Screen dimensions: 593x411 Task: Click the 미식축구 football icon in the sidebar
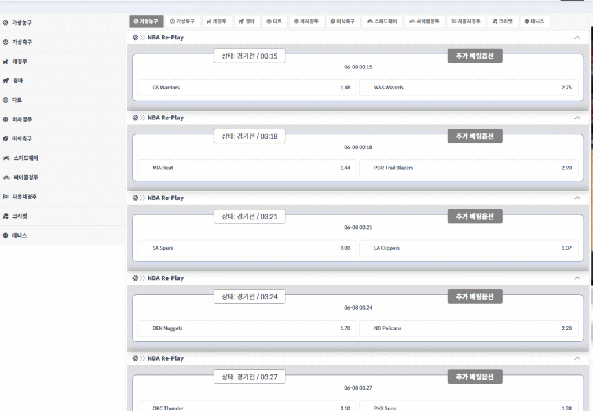(x=5, y=139)
